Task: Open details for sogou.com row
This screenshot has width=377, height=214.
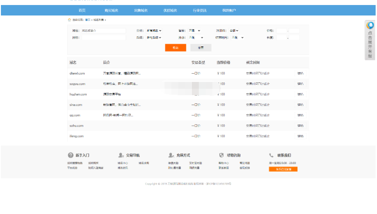Action: click(x=300, y=84)
